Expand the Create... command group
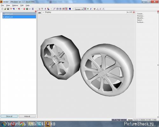The width and height of the screenshot is (159, 127). tap(140, 14)
